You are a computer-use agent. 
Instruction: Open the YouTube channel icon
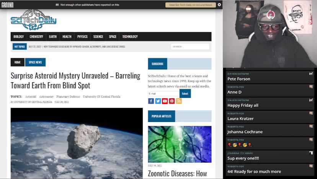165,101
